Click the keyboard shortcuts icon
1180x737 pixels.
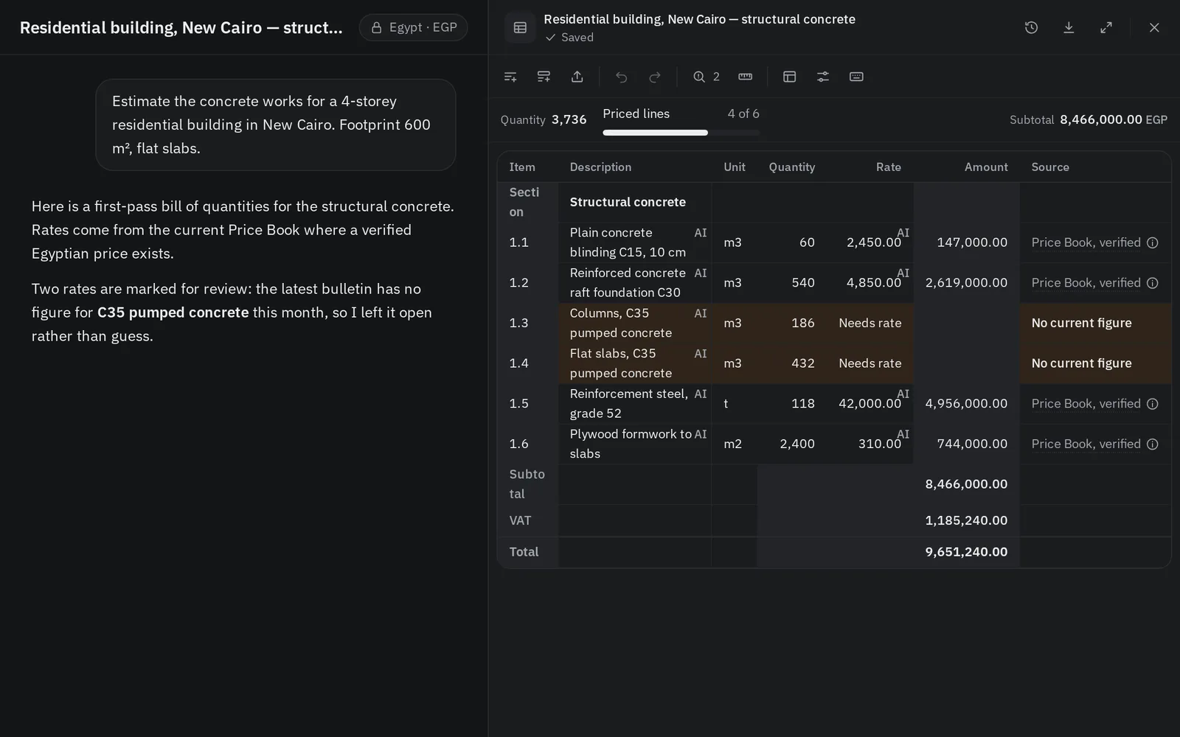(x=856, y=77)
